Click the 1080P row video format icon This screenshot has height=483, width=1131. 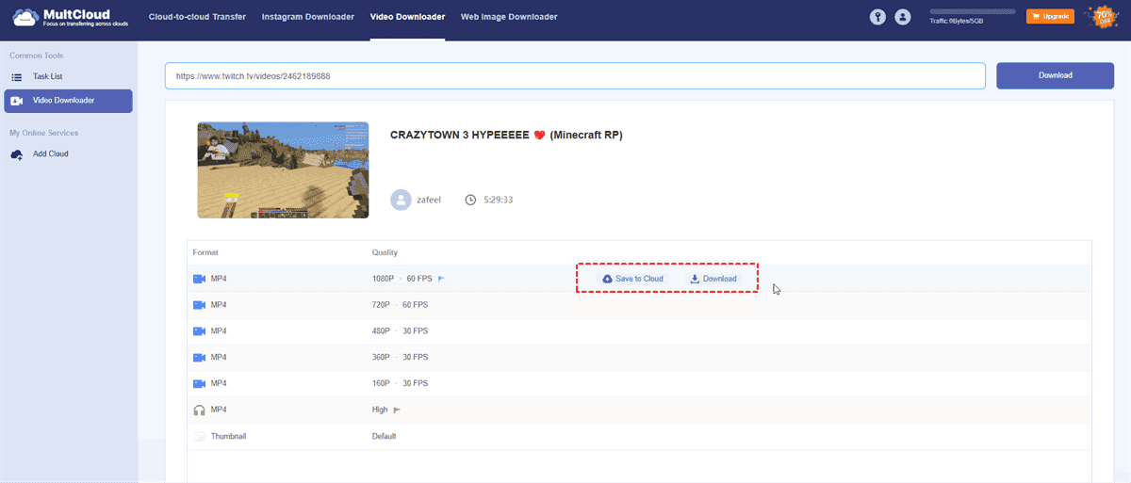199,279
